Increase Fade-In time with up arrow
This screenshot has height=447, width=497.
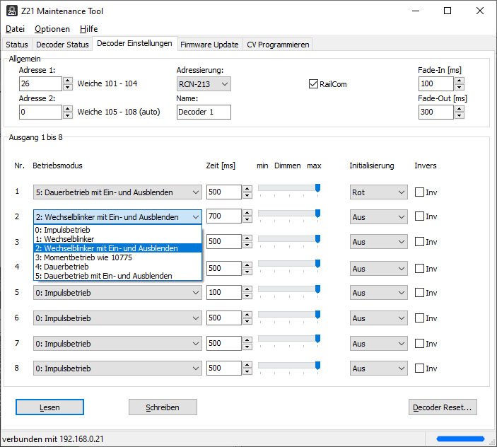point(460,81)
